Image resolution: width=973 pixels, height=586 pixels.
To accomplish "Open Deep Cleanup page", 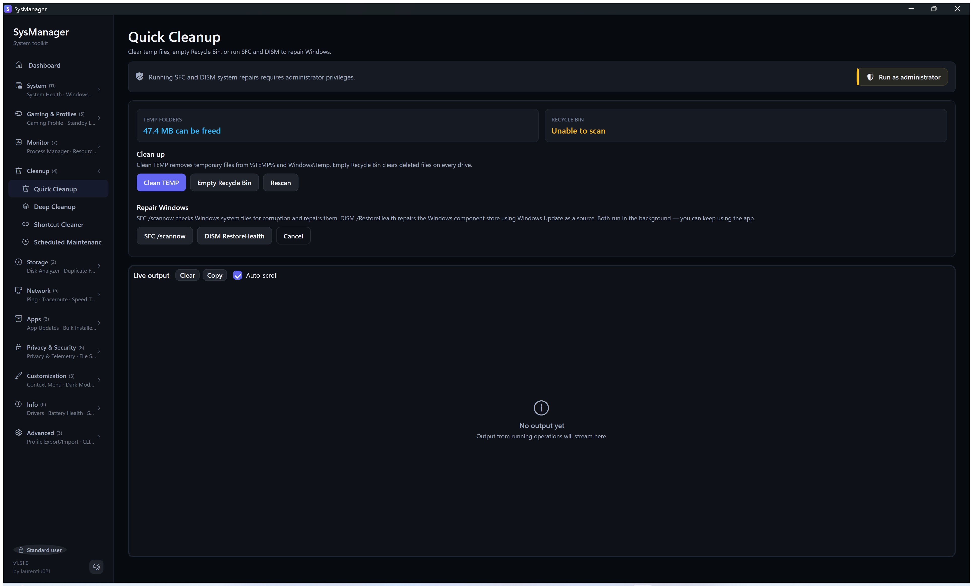I will coord(58,206).
